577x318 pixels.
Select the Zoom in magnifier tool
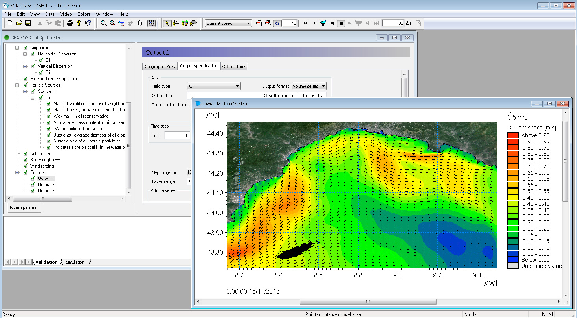[104, 23]
